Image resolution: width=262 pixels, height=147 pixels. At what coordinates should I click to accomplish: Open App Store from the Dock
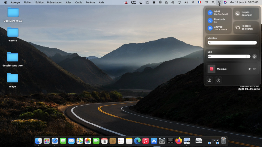pyautogui.click(x=154, y=141)
